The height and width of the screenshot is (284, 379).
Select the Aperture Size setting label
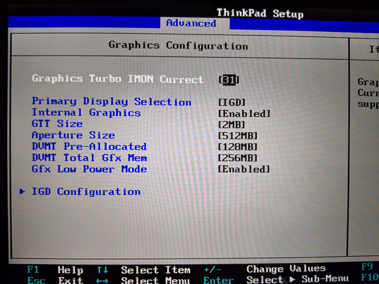[x=73, y=135]
